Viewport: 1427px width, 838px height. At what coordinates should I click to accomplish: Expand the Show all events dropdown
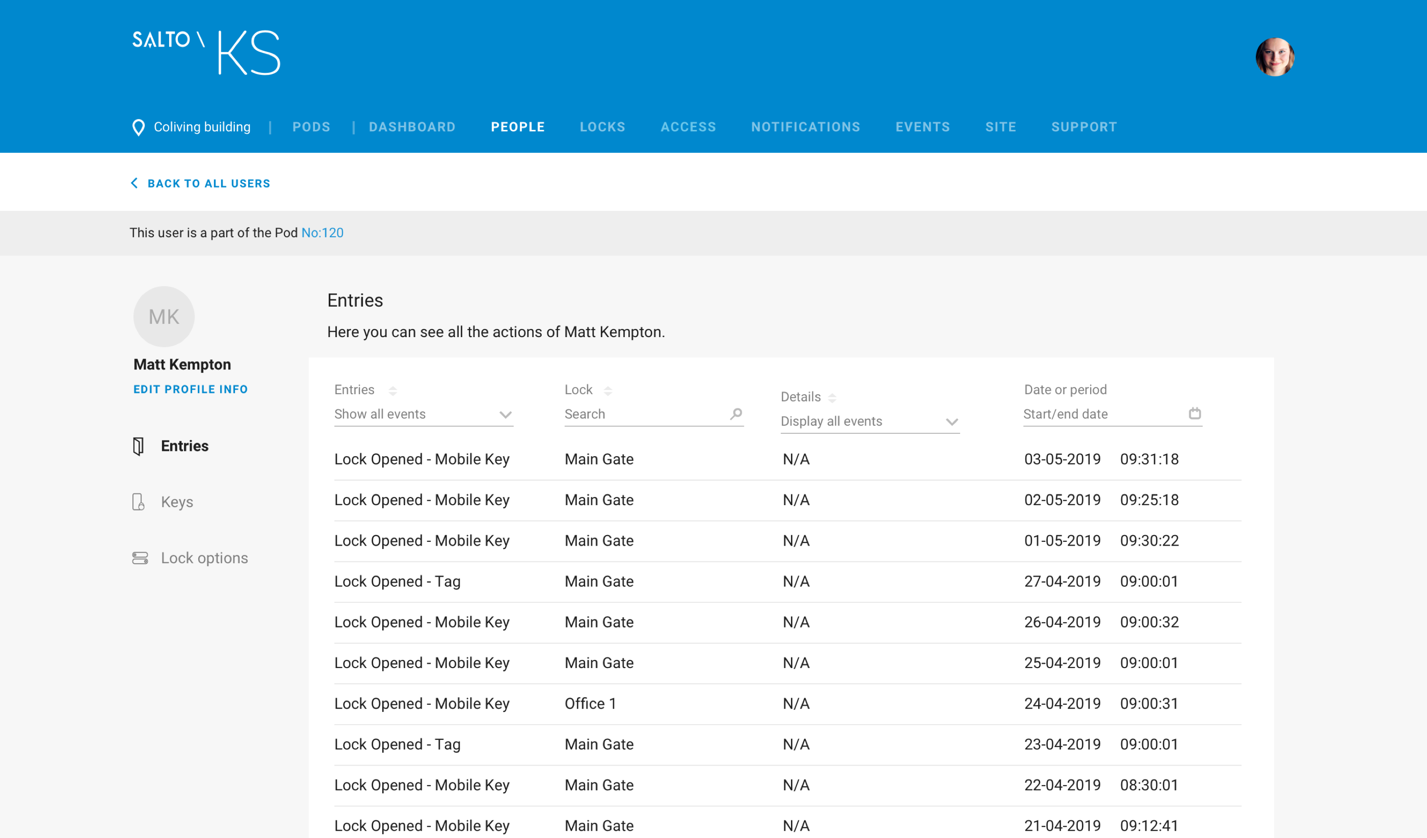coord(424,414)
